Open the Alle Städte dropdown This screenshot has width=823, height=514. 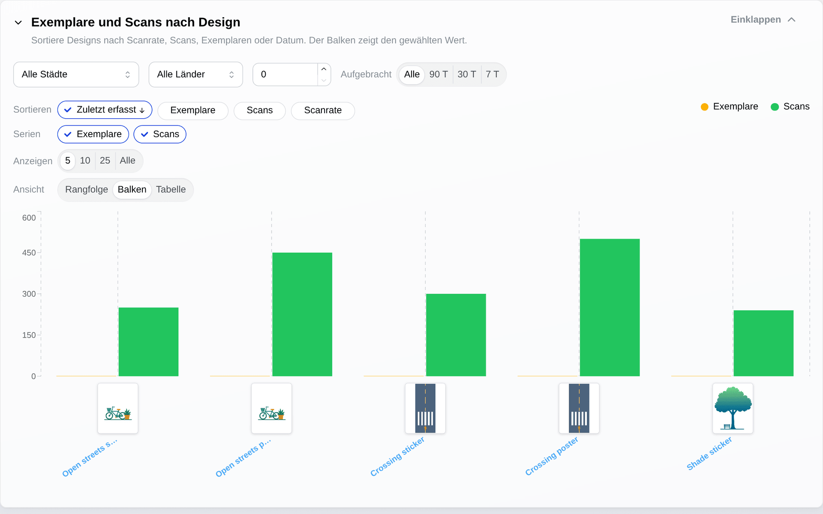click(76, 75)
